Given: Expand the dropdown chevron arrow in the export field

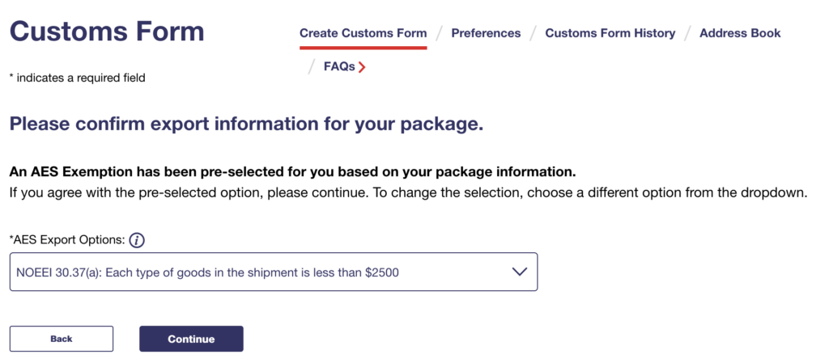Looking at the screenshot, I should tap(521, 272).
